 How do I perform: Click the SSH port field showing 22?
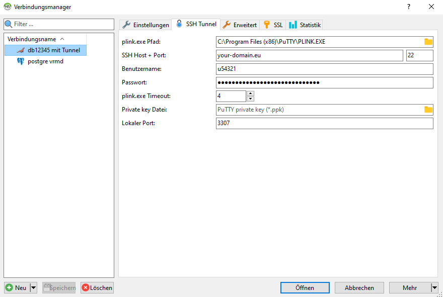click(419, 55)
